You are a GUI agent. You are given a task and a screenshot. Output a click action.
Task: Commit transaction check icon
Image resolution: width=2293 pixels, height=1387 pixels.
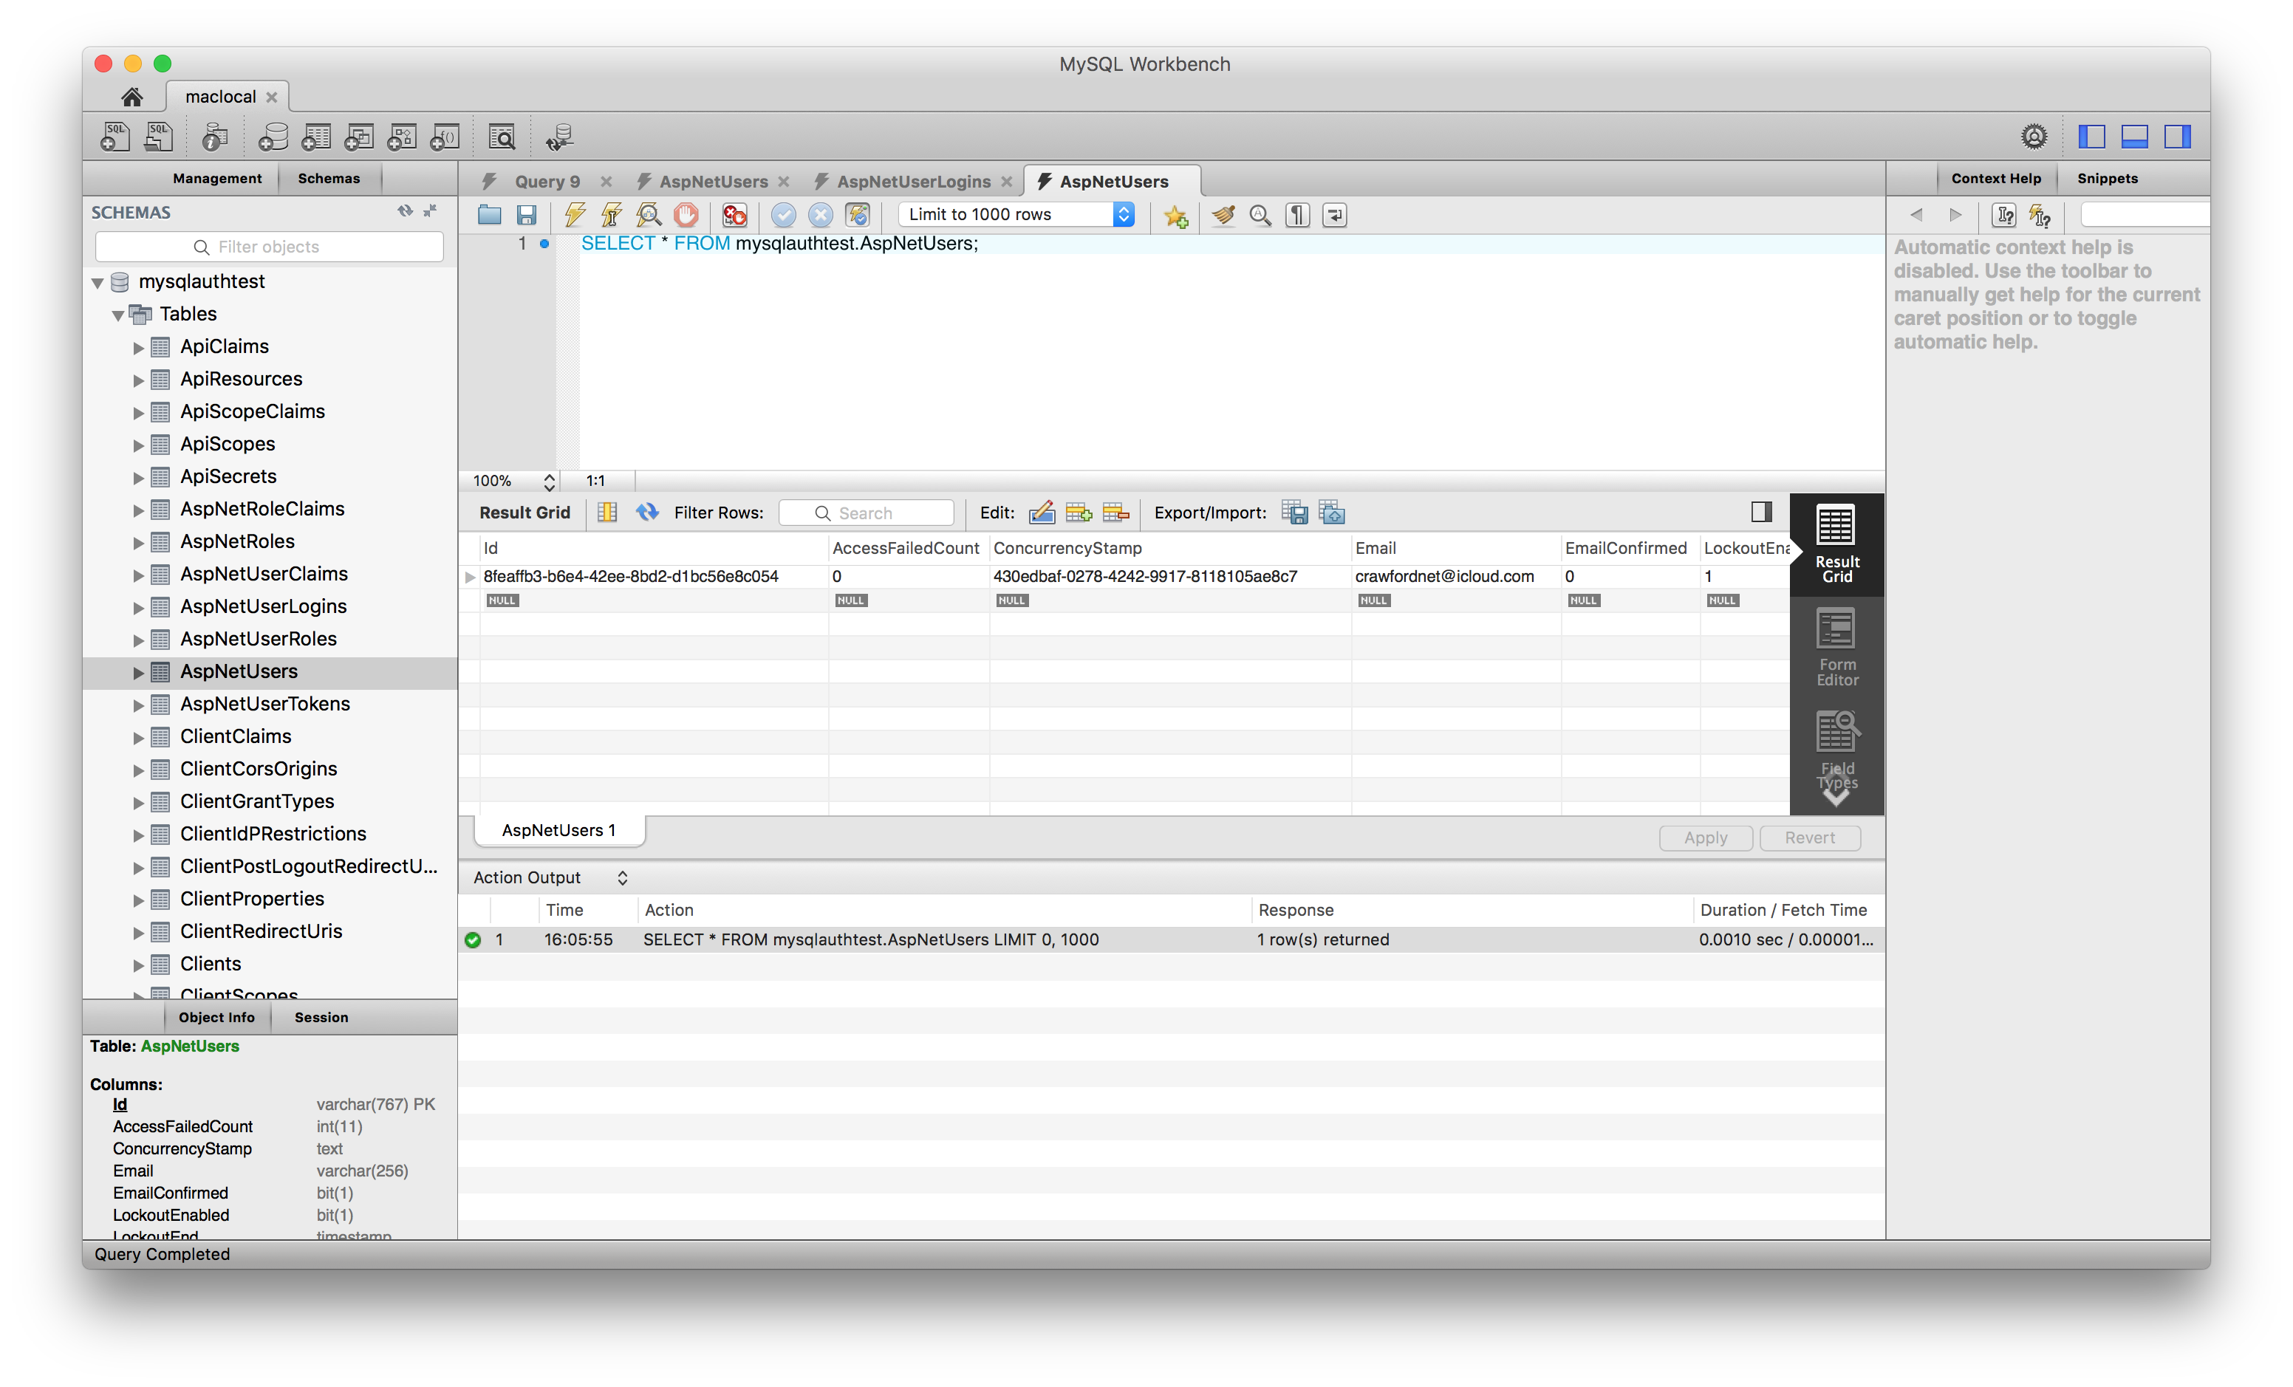(784, 215)
